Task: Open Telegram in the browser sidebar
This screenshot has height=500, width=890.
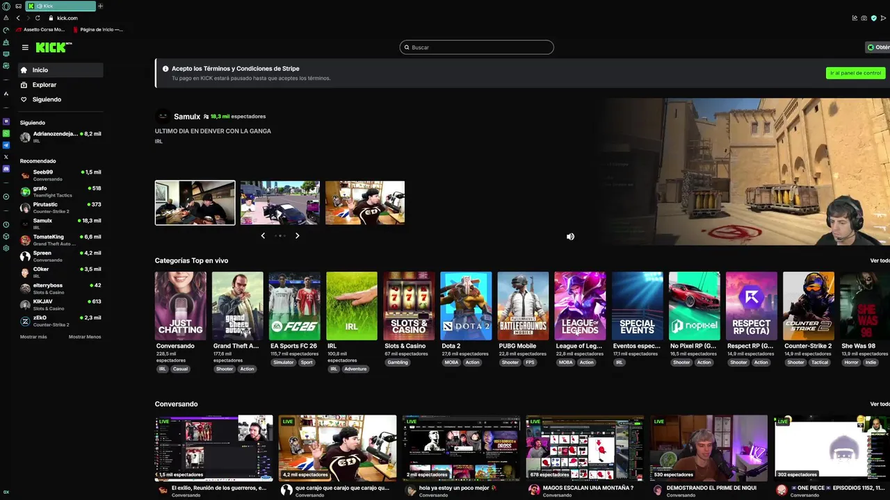Action: click(x=6, y=145)
